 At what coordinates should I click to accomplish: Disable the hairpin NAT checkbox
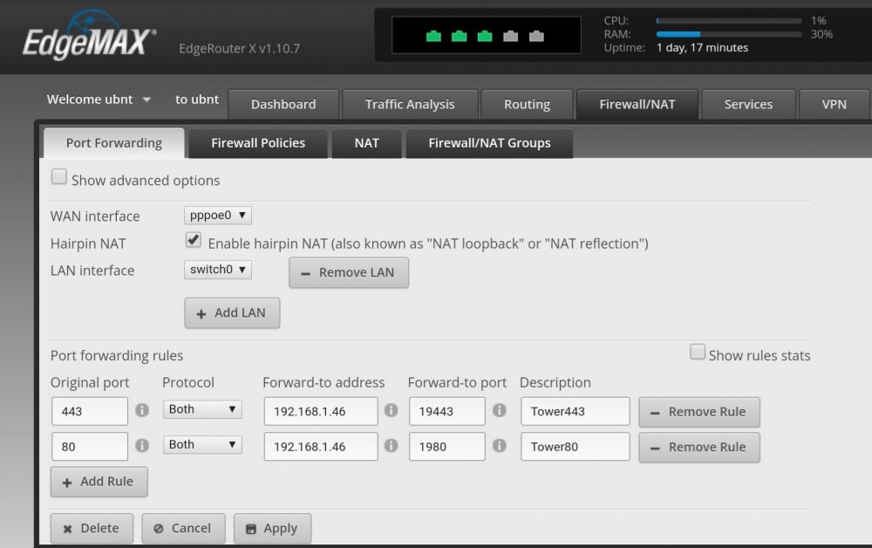click(193, 240)
